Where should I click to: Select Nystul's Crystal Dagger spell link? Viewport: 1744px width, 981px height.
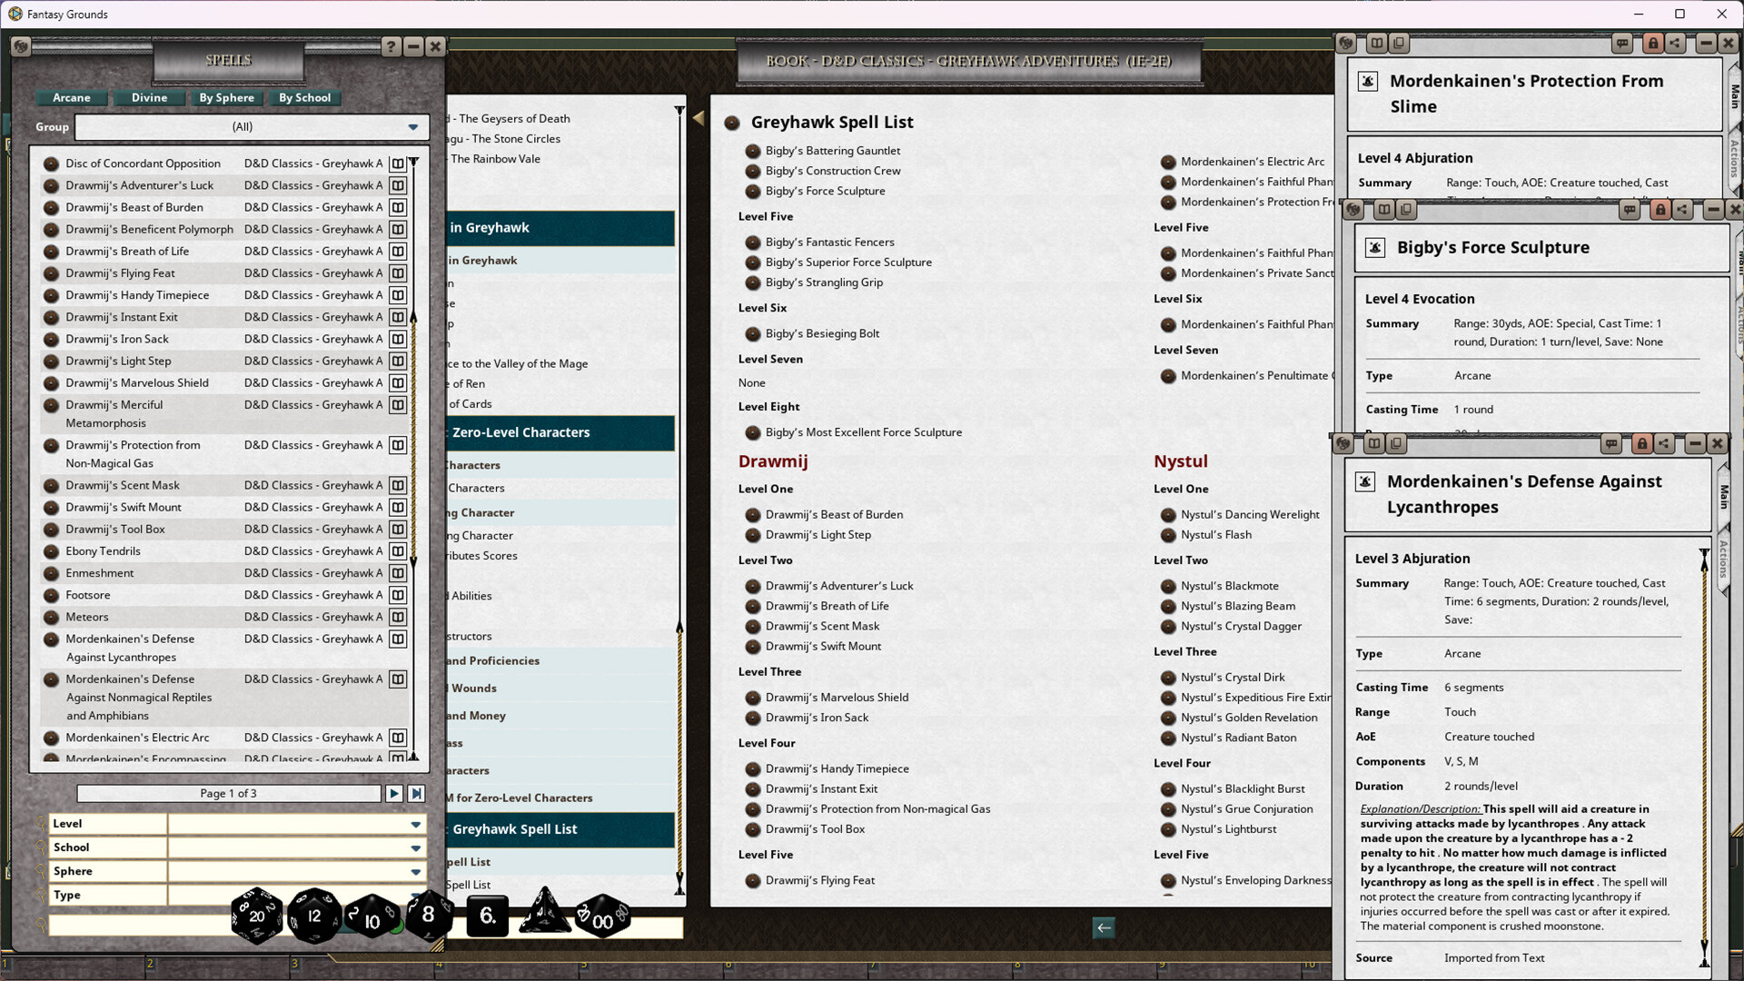pos(1242,626)
